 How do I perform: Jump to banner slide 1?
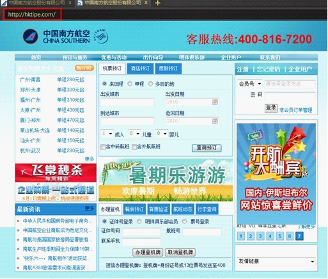click(x=241, y=236)
